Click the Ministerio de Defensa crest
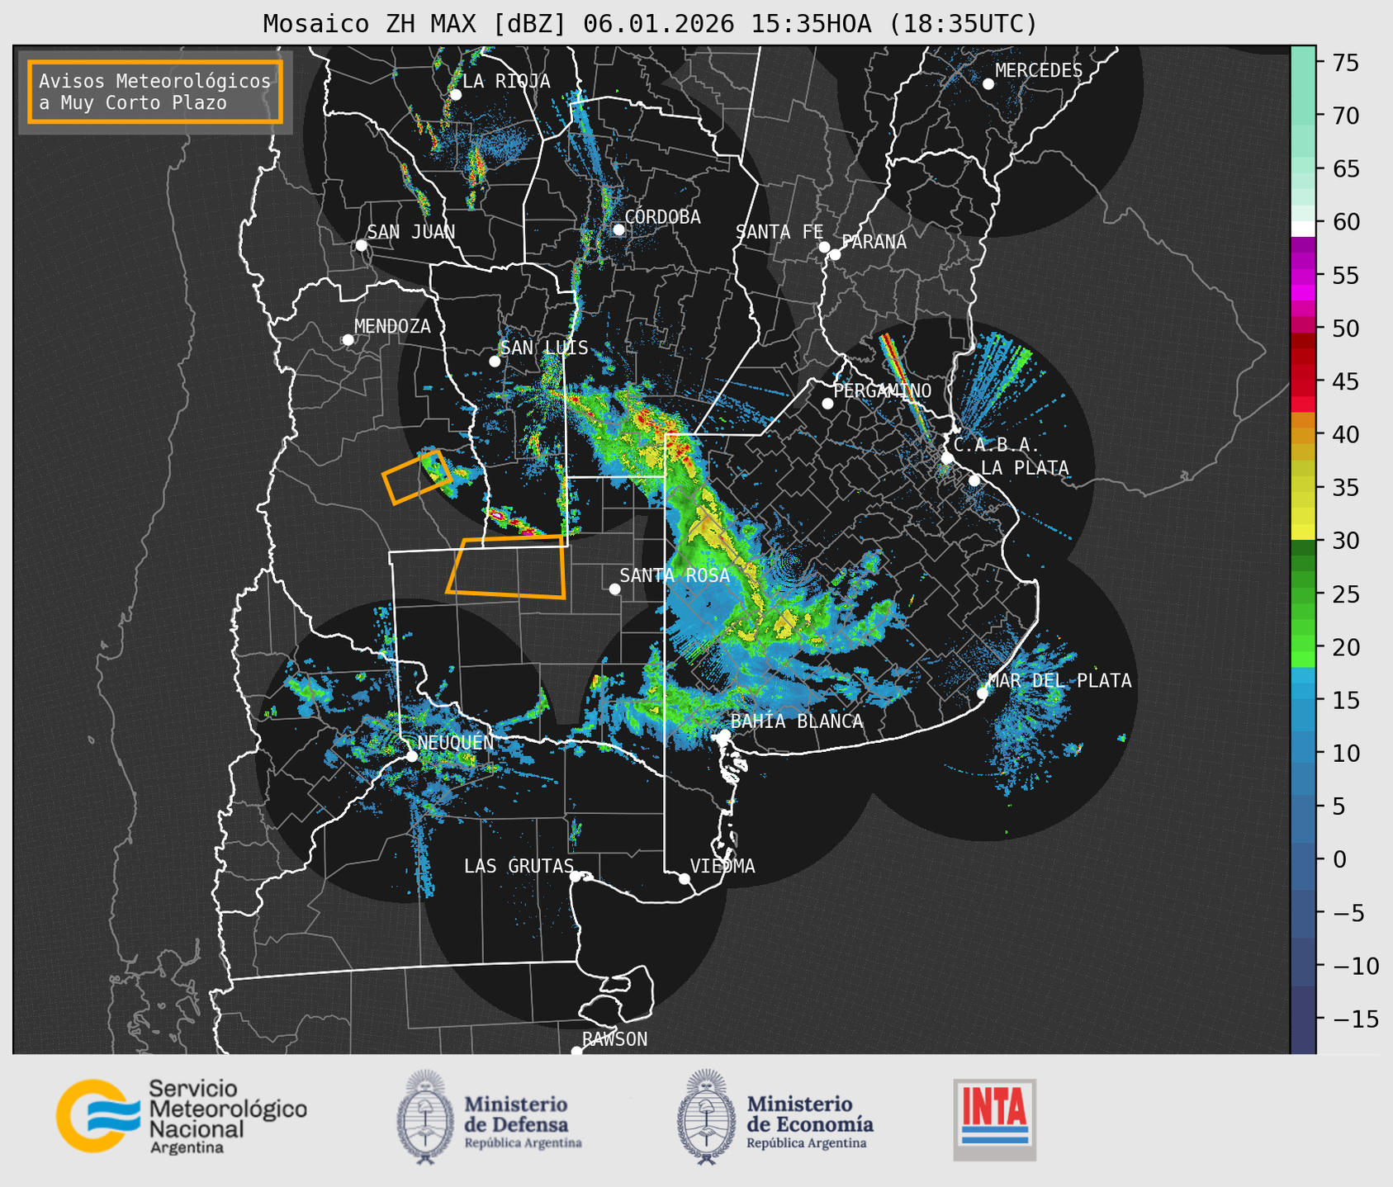1393x1187 pixels. [x=425, y=1117]
